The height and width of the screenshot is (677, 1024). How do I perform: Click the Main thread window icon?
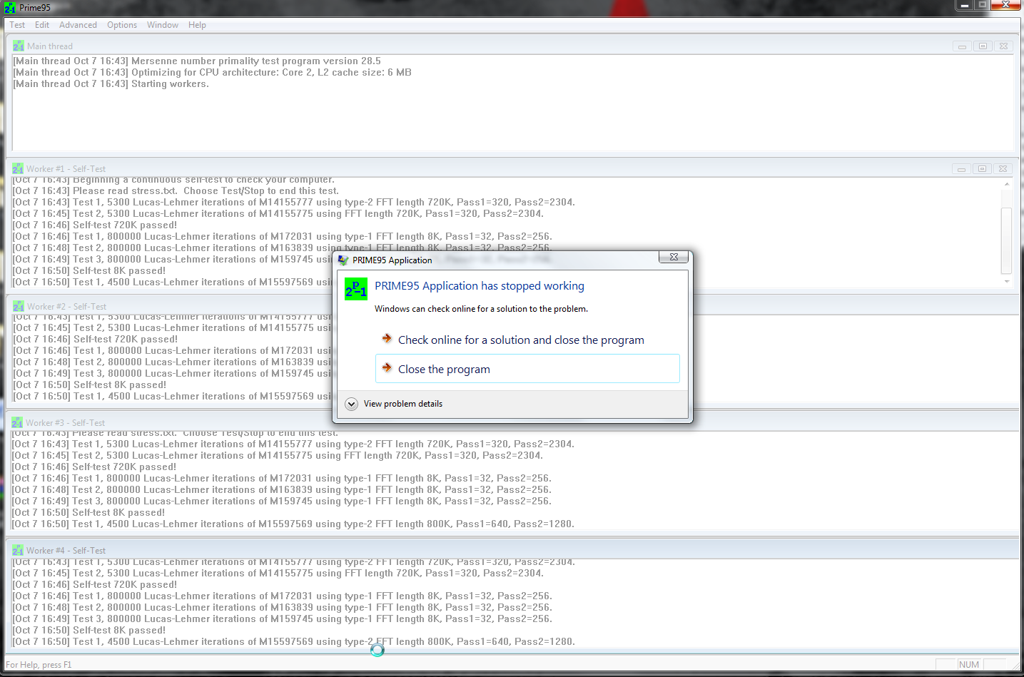tap(18, 46)
